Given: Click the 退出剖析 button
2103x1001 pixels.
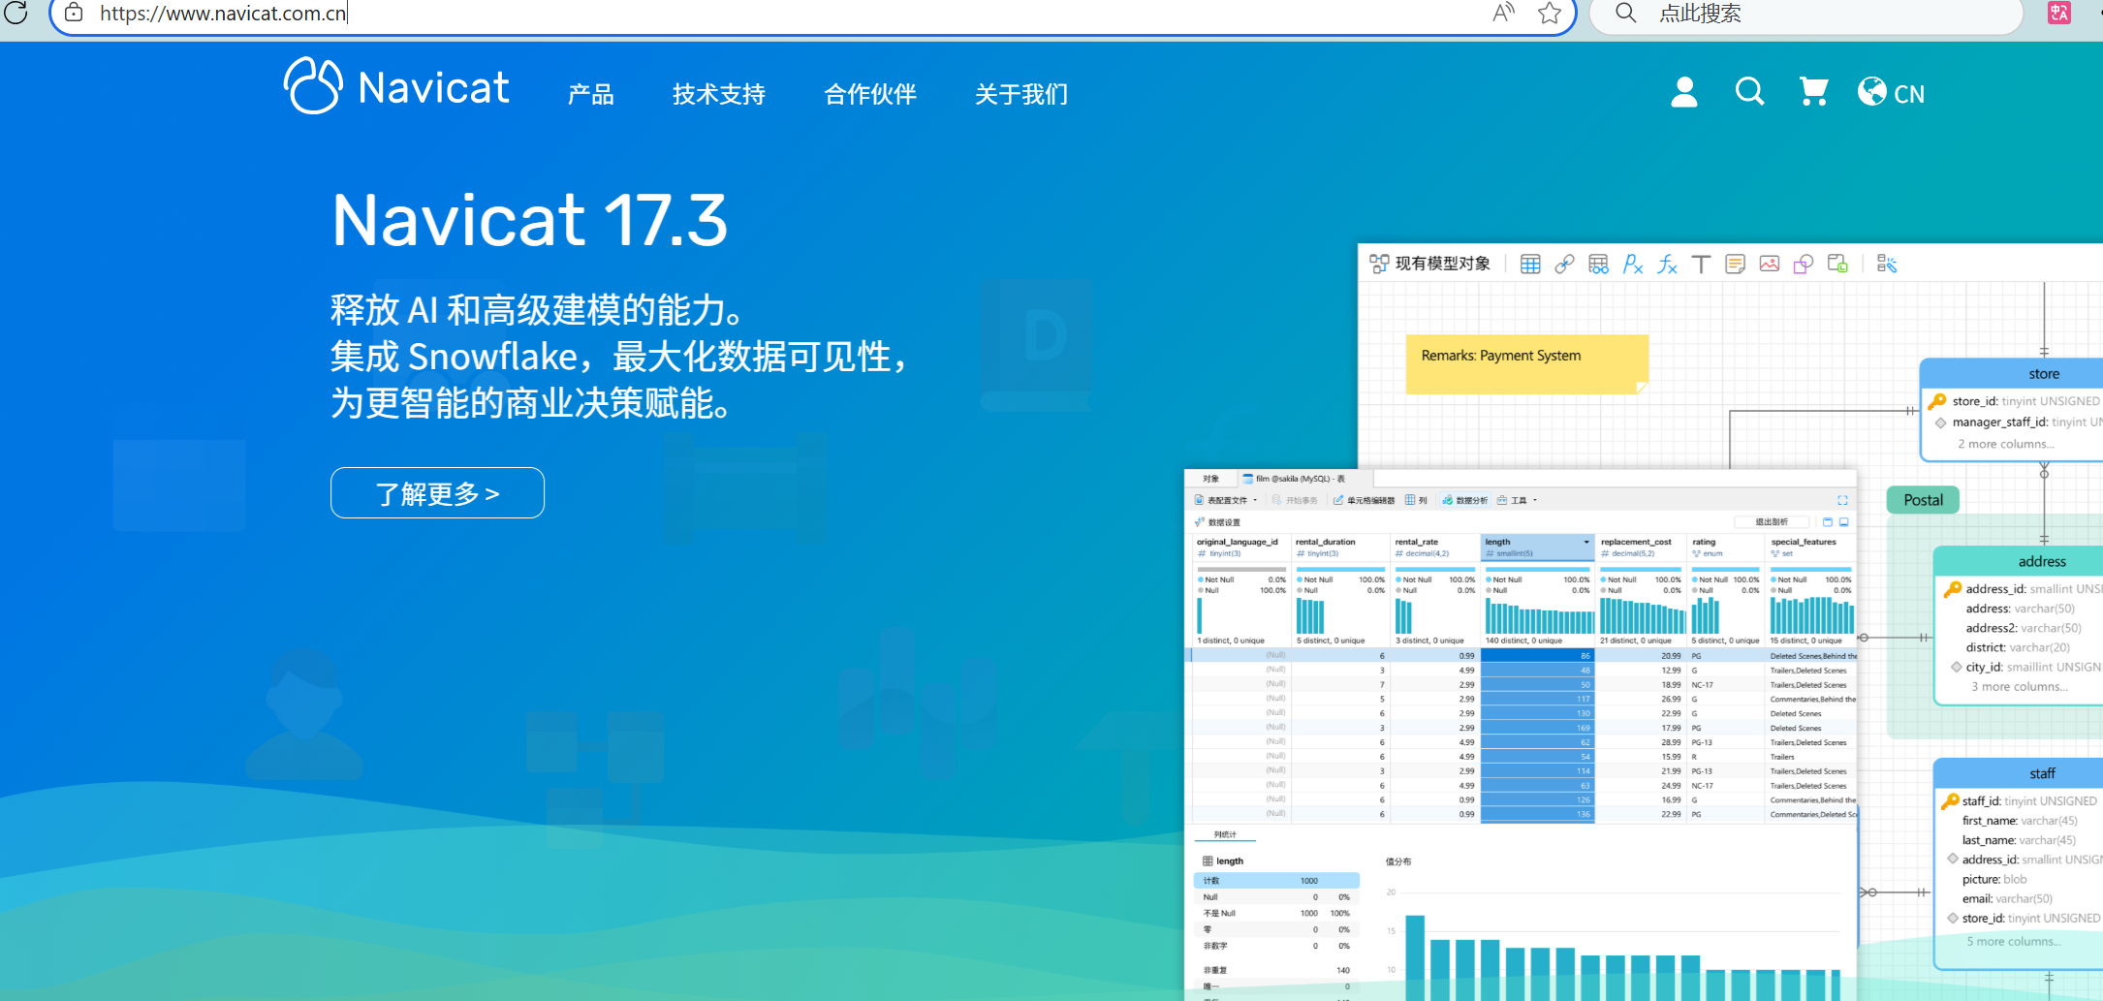Looking at the screenshot, I should (x=1772, y=521).
